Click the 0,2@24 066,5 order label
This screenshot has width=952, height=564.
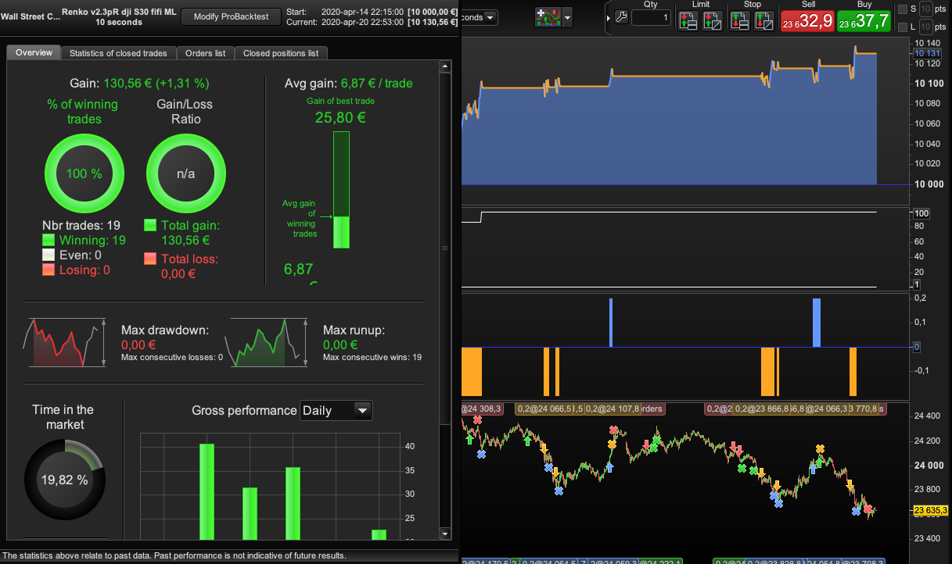544,409
